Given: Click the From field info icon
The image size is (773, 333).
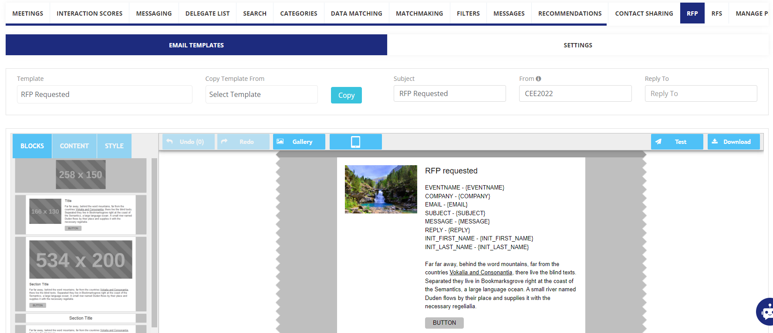Looking at the screenshot, I should (x=539, y=79).
